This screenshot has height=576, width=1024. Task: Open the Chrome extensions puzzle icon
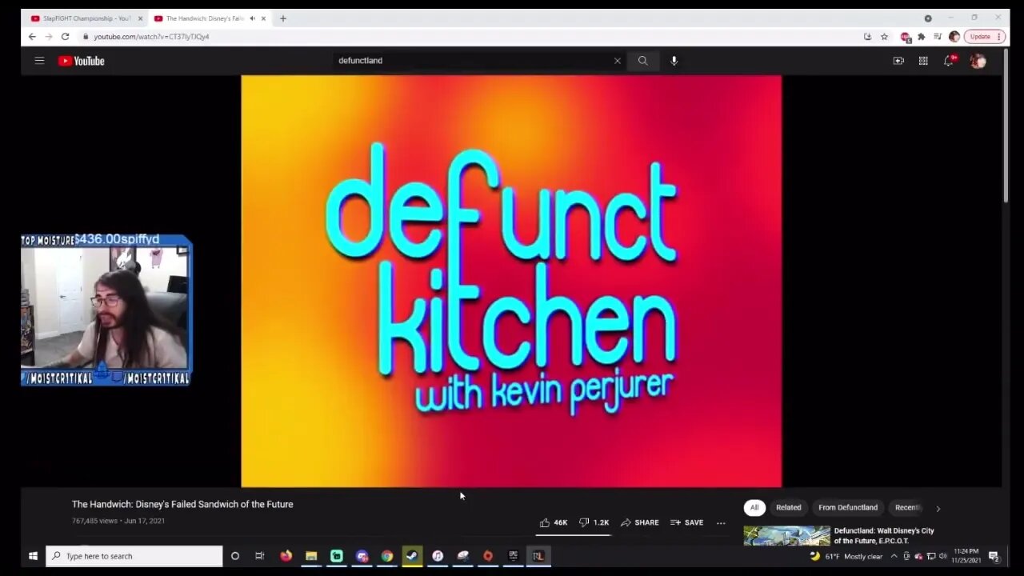click(x=922, y=37)
